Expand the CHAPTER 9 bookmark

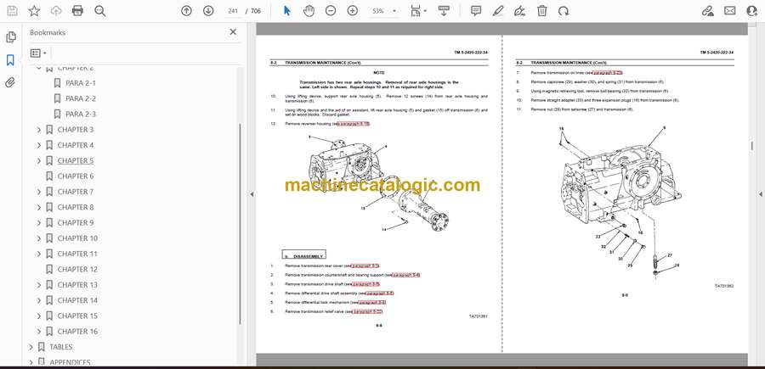point(39,223)
